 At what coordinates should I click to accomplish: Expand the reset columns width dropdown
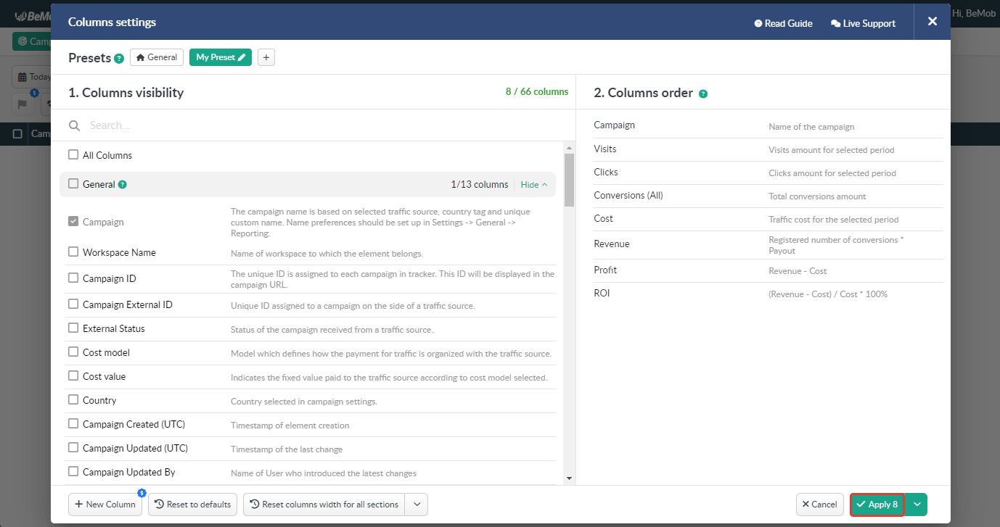(417, 505)
